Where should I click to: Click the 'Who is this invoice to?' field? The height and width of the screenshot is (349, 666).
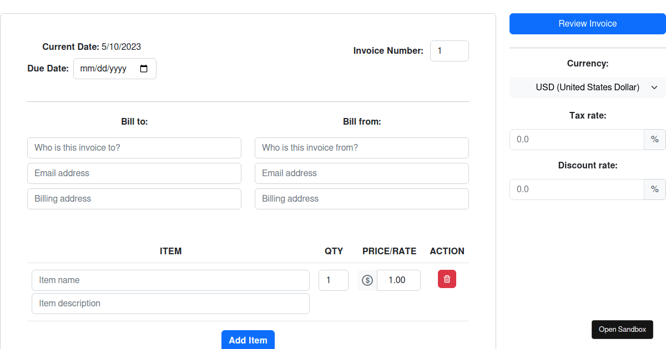[x=134, y=147]
